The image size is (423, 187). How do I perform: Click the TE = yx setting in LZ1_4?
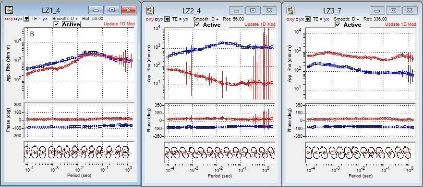click(39, 19)
